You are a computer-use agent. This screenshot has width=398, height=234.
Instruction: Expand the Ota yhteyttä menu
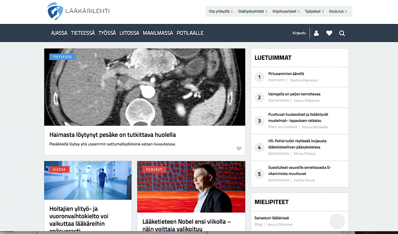pos(221,11)
